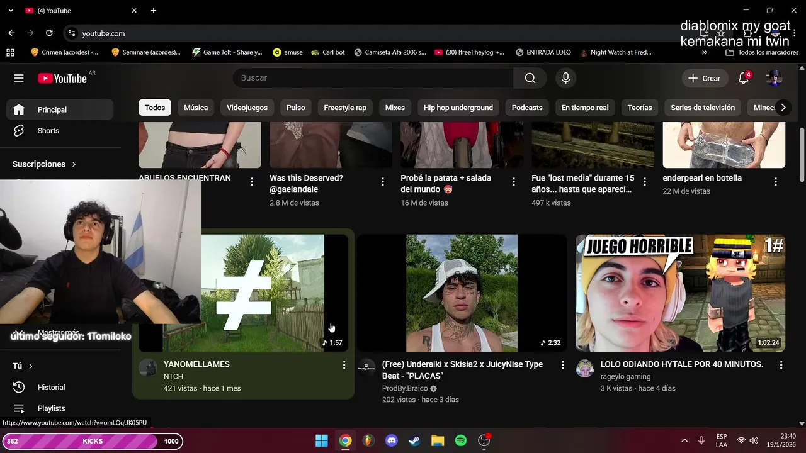806x453 pixels.
Task: Click the browser address bar
Action: (378, 33)
